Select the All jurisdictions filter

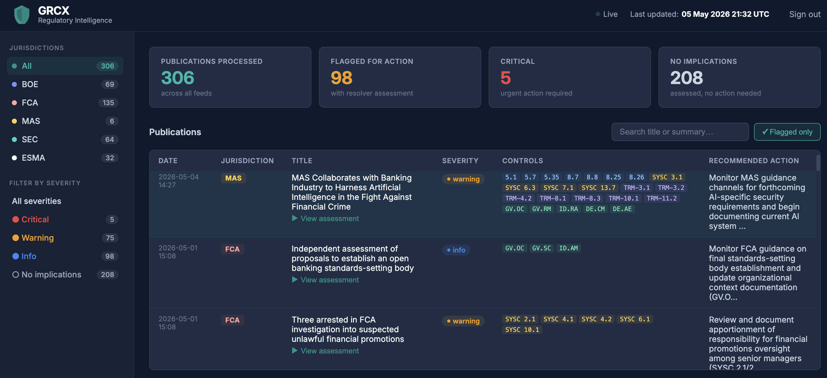point(65,66)
